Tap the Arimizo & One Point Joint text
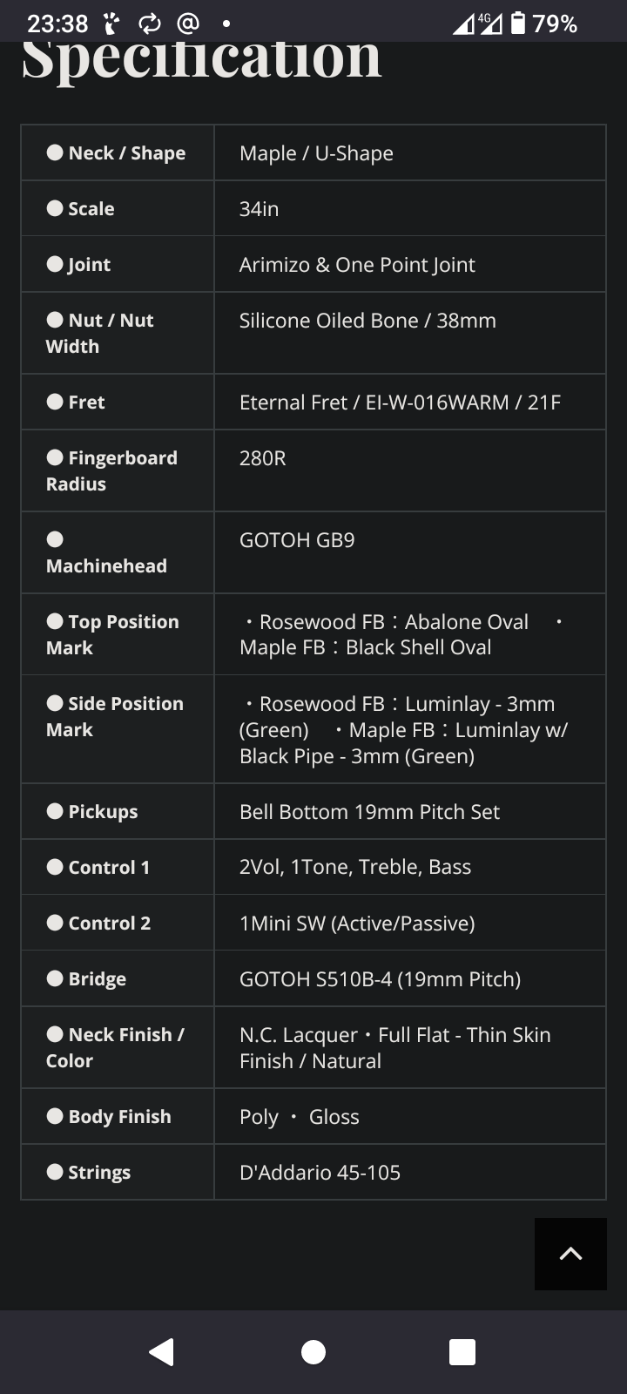 coord(357,265)
